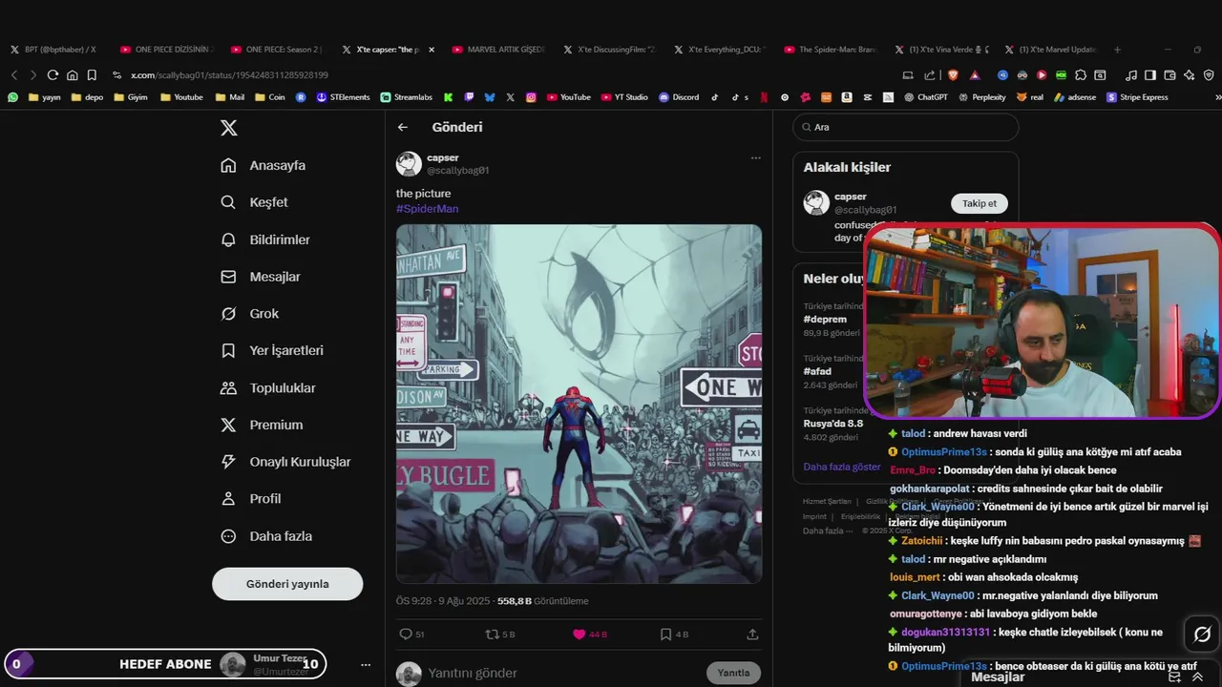Go back with the arrow beside Gönderi
This screenshot has height=687, width=1222.
click(x=403, y=127)
